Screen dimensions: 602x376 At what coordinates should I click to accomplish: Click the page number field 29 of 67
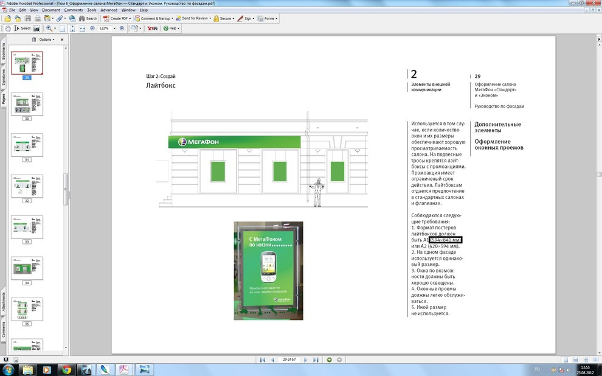click(289, 360)
